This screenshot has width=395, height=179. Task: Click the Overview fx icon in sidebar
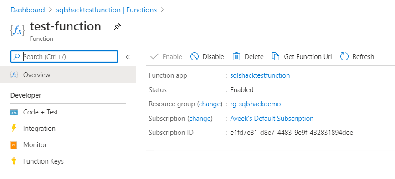pyautogui.click(x=14, y=75)
